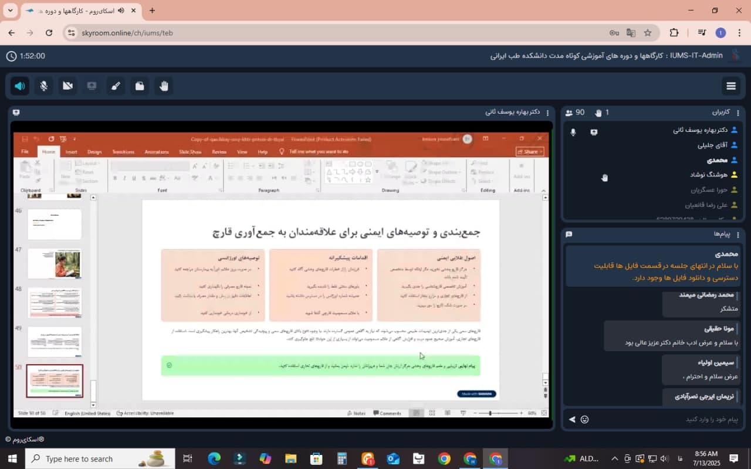The height and width of the screenshot is (469, 751).
Task: Send the chat message with arrow icon
Action: (572, 419)
